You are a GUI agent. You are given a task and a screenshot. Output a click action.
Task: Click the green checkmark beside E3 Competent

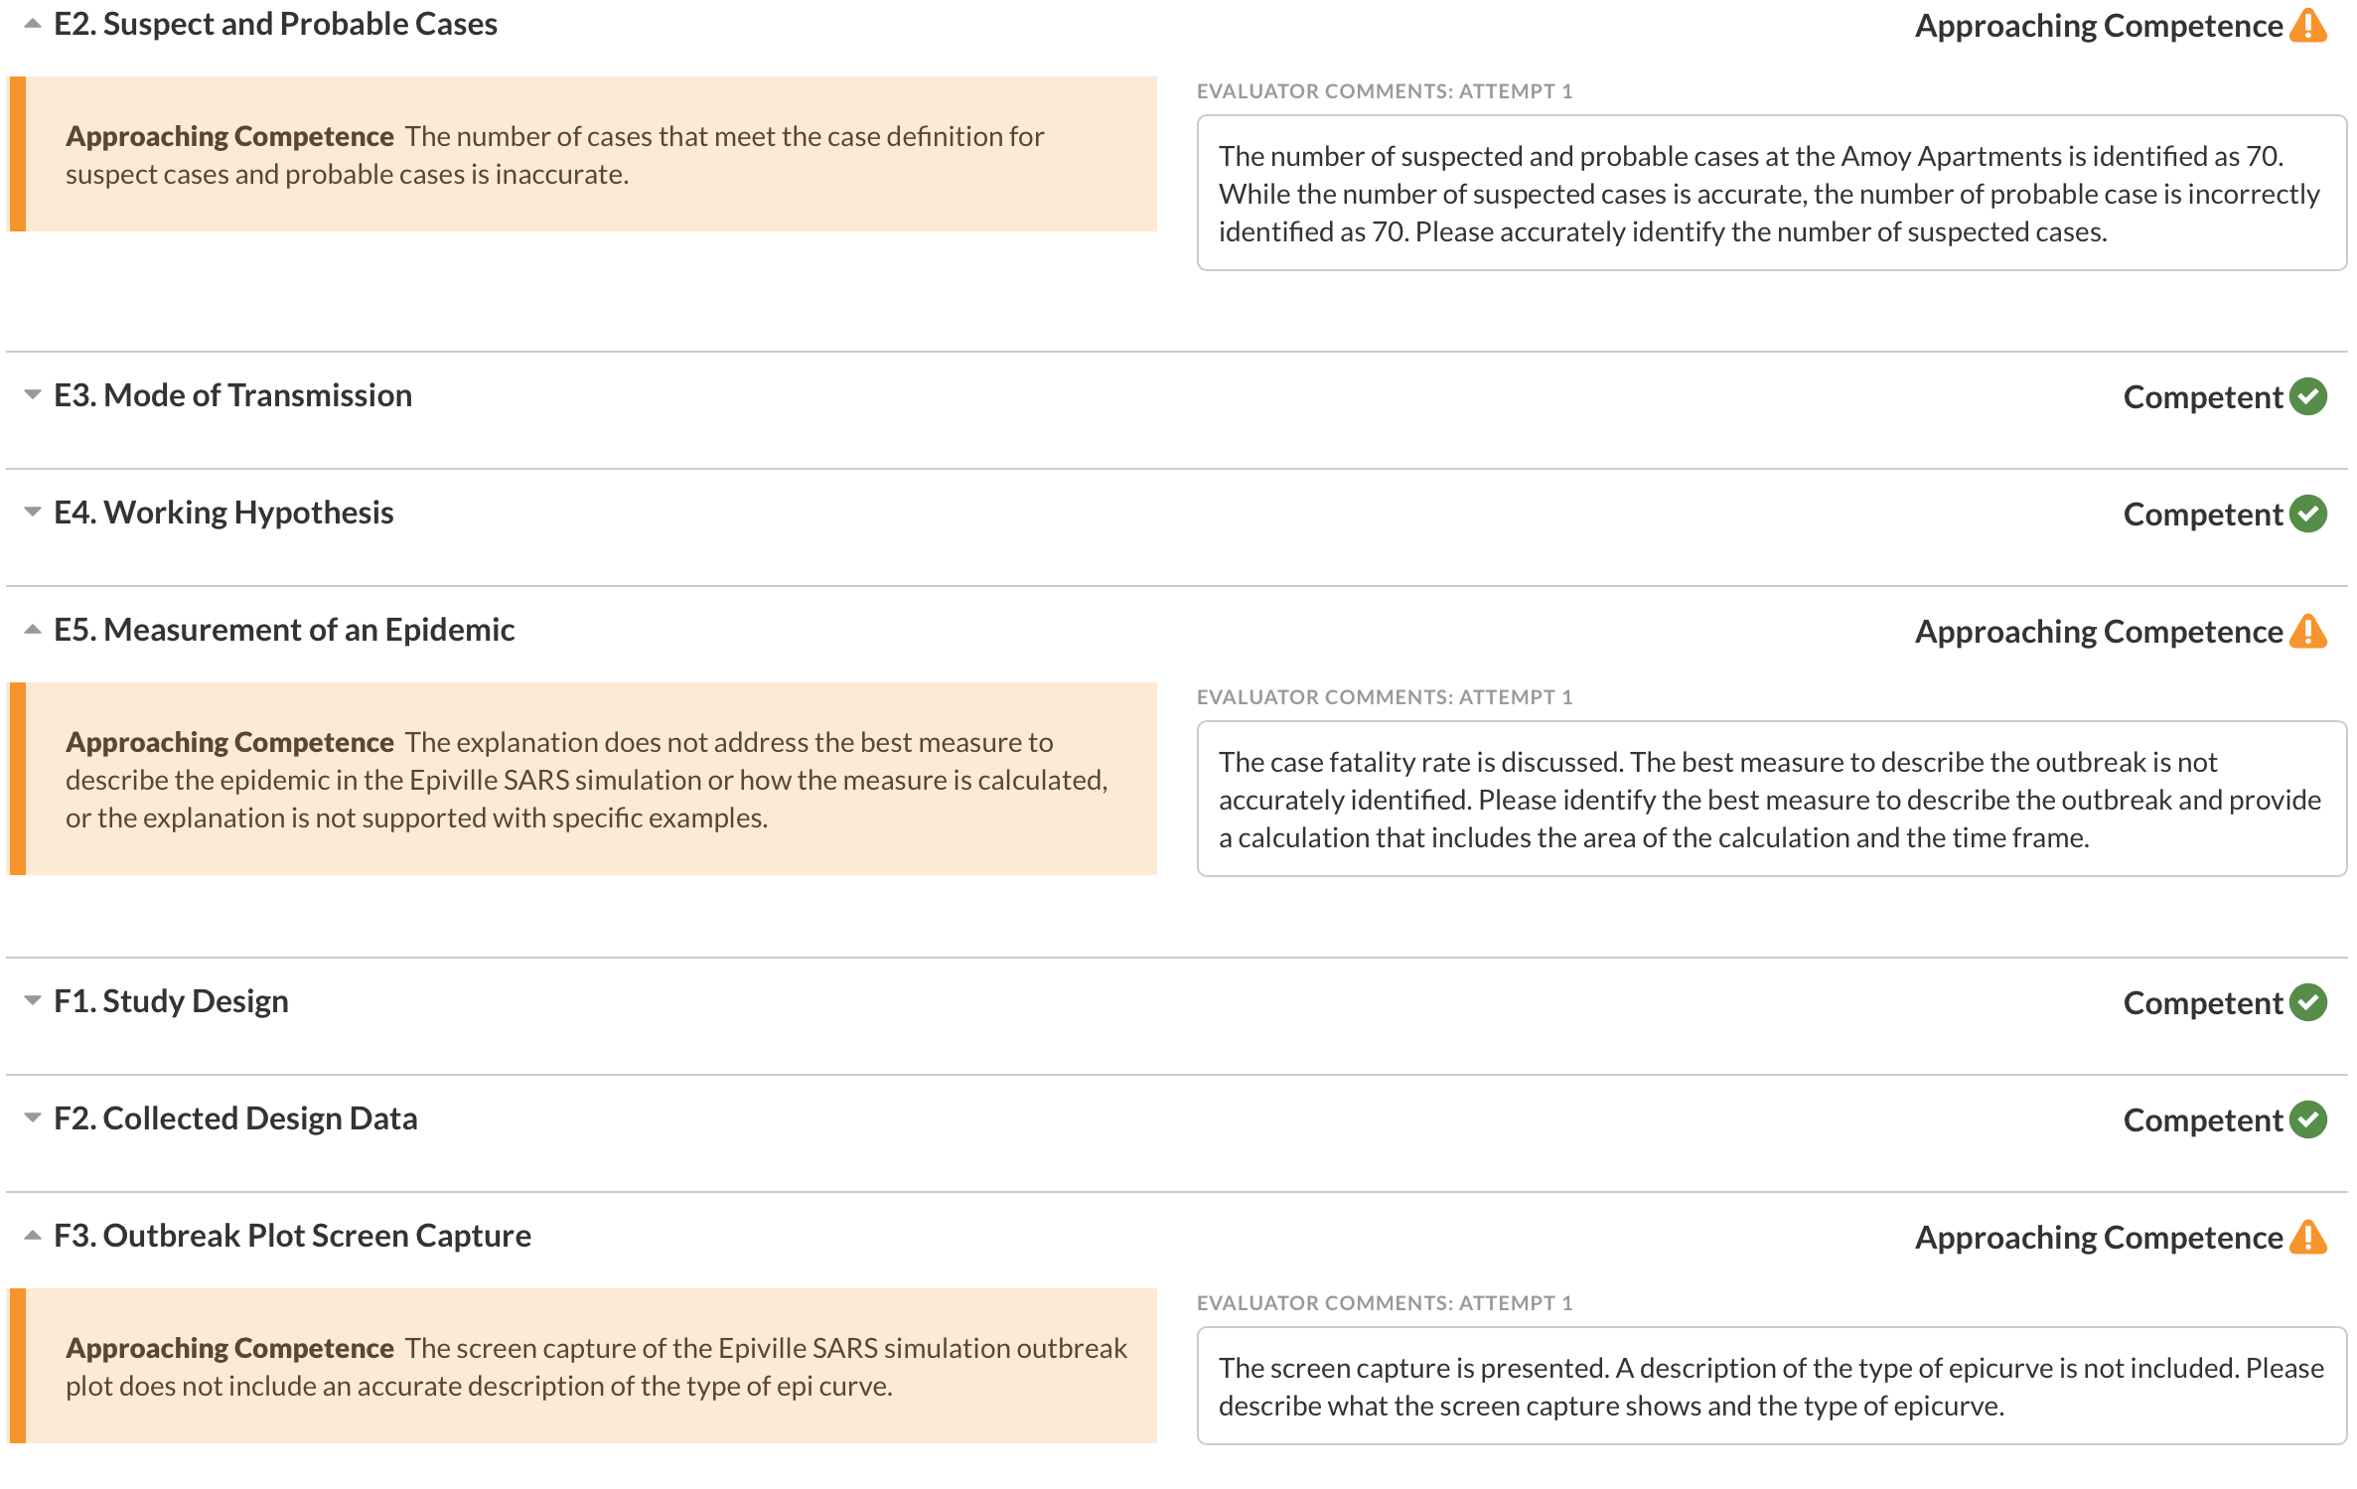pos(2308,396)
